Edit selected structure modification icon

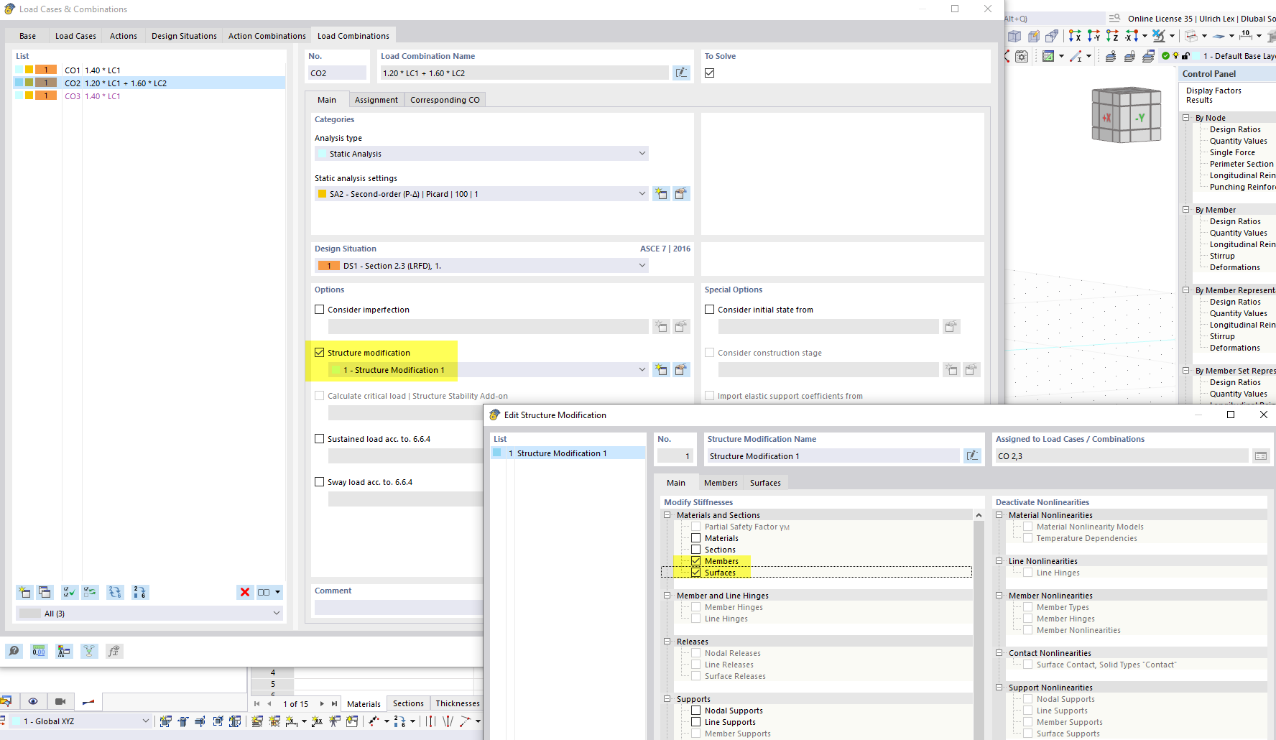681,369
